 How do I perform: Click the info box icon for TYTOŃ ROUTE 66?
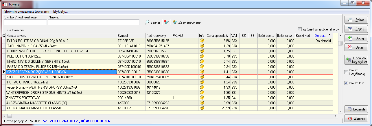(x=202, y=41)
